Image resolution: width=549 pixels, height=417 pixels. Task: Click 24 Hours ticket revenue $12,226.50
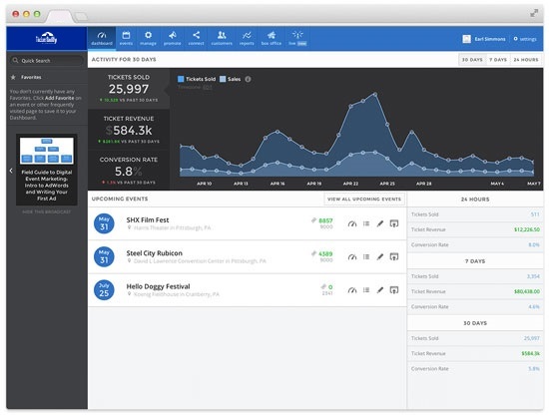[x=527, y=229]
